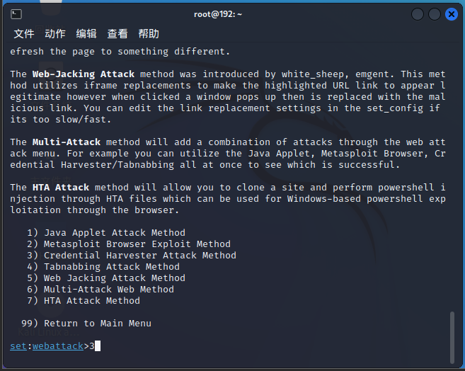Open the 动作 menu
Screen dimensions: 465x371
point(55,34)
